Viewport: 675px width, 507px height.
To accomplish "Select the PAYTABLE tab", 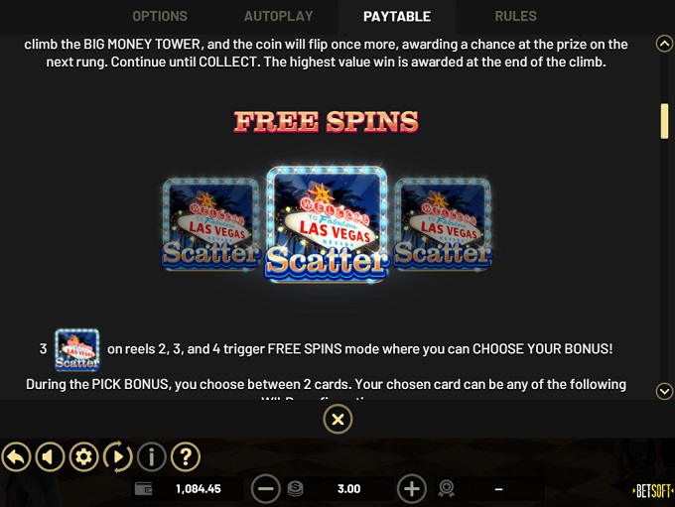I will [397, 16].
